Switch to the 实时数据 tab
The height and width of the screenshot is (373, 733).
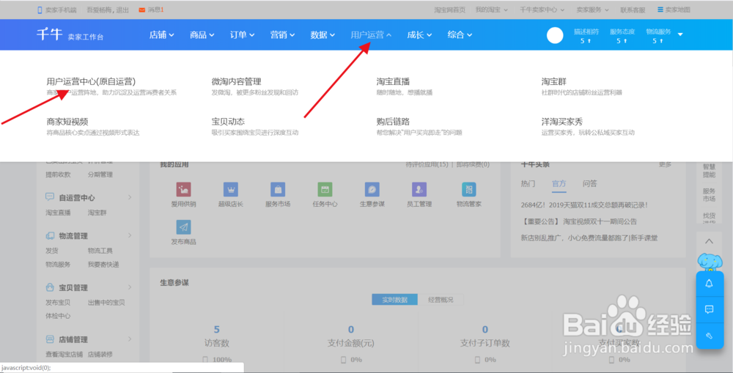[394, 300]
